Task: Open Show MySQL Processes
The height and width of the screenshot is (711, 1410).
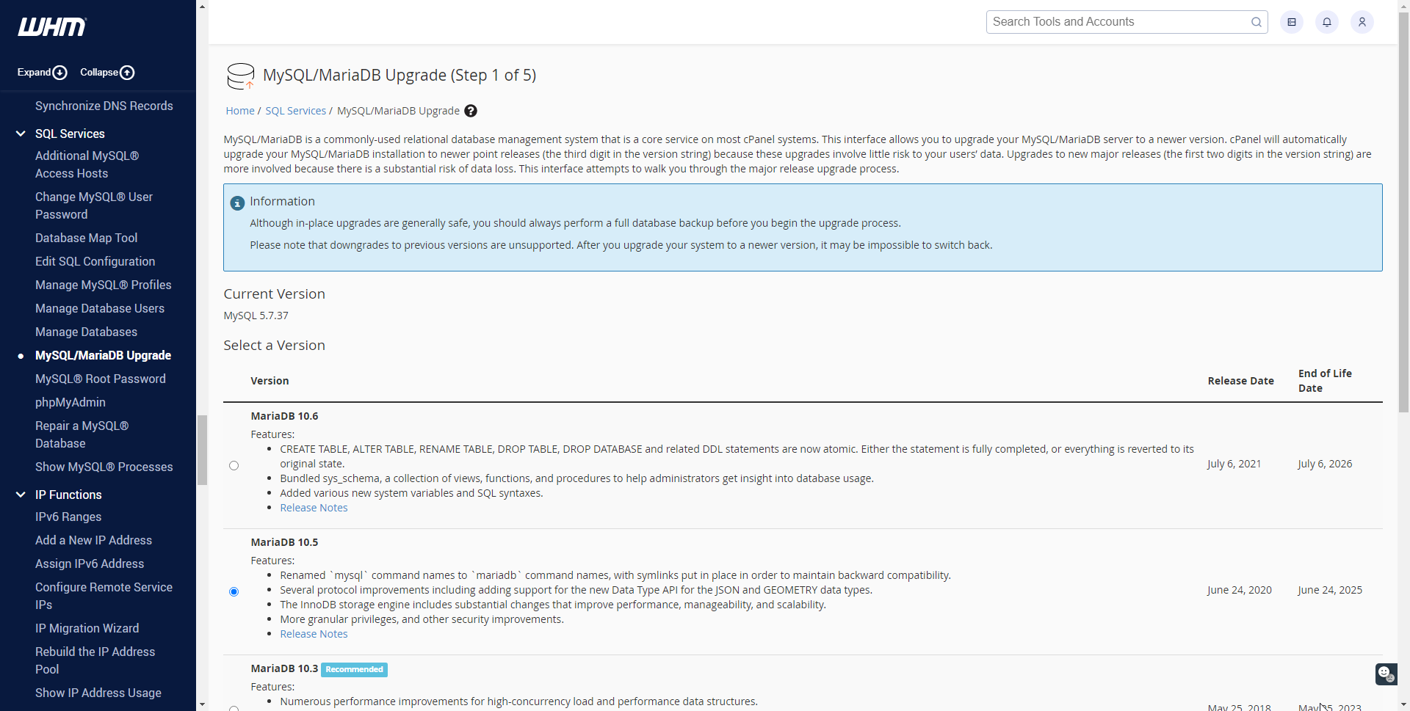Action: pyautogui.click(x=104, y=467)
